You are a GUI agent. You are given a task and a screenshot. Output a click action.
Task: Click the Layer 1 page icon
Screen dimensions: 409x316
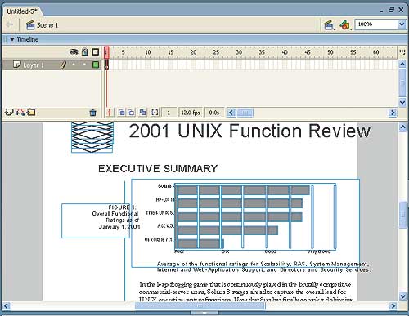(16, 65)
